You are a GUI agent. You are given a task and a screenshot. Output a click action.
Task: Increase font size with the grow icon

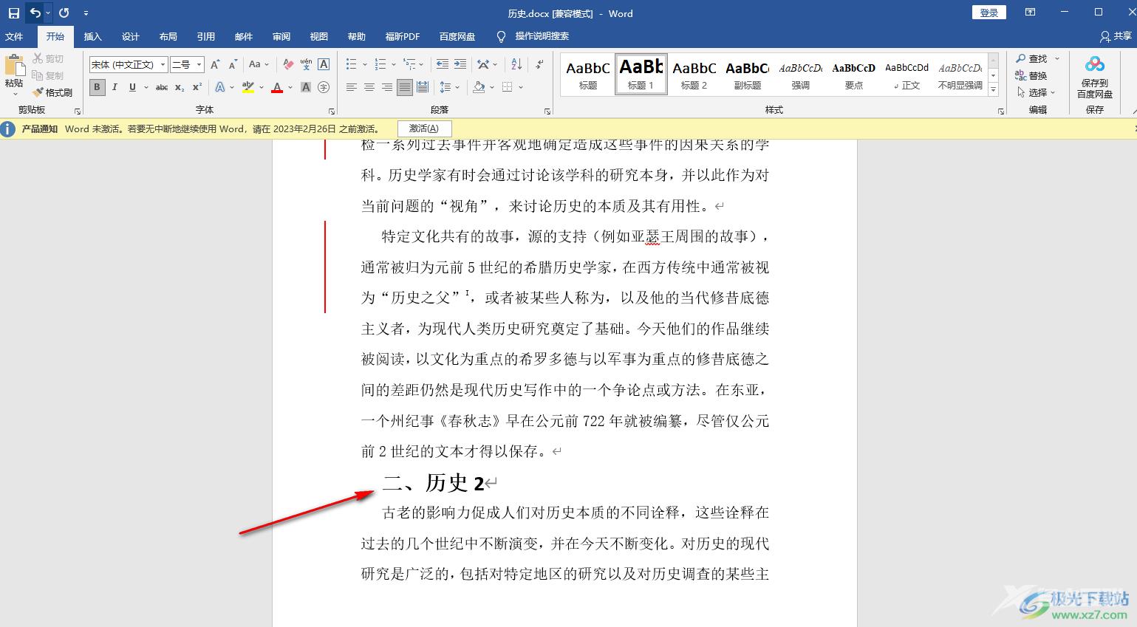[215, 65]
